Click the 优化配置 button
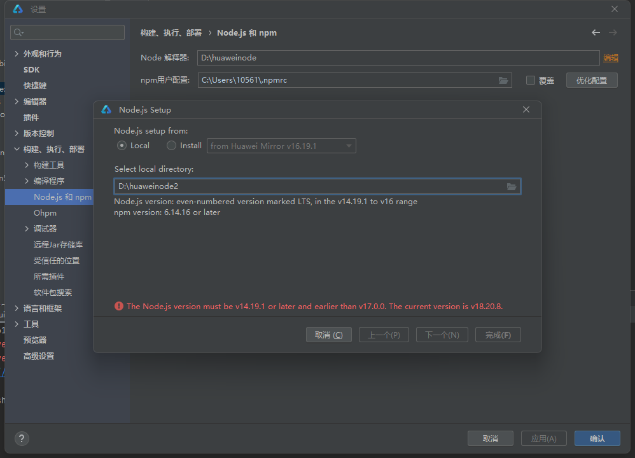Screen dimensions: 635x458 coord(592,81)
